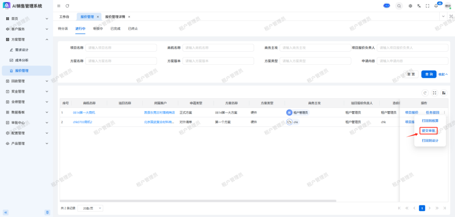This screenshot has height=217, width=455.
Task: Click the hamburger menu collapse icon
Action: coord(59,6)
